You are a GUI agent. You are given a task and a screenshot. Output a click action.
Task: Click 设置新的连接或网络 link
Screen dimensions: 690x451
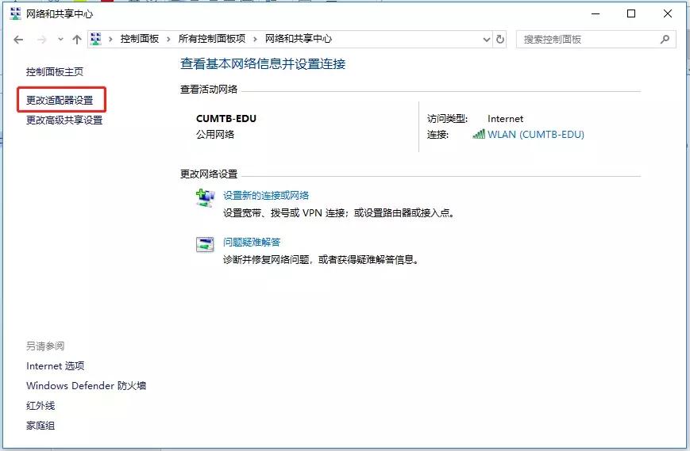click(x=266, y=196)
